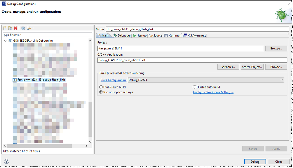Click the horizontal scrollbar left arrow
The image size is (293, 168).
[5, 146]
